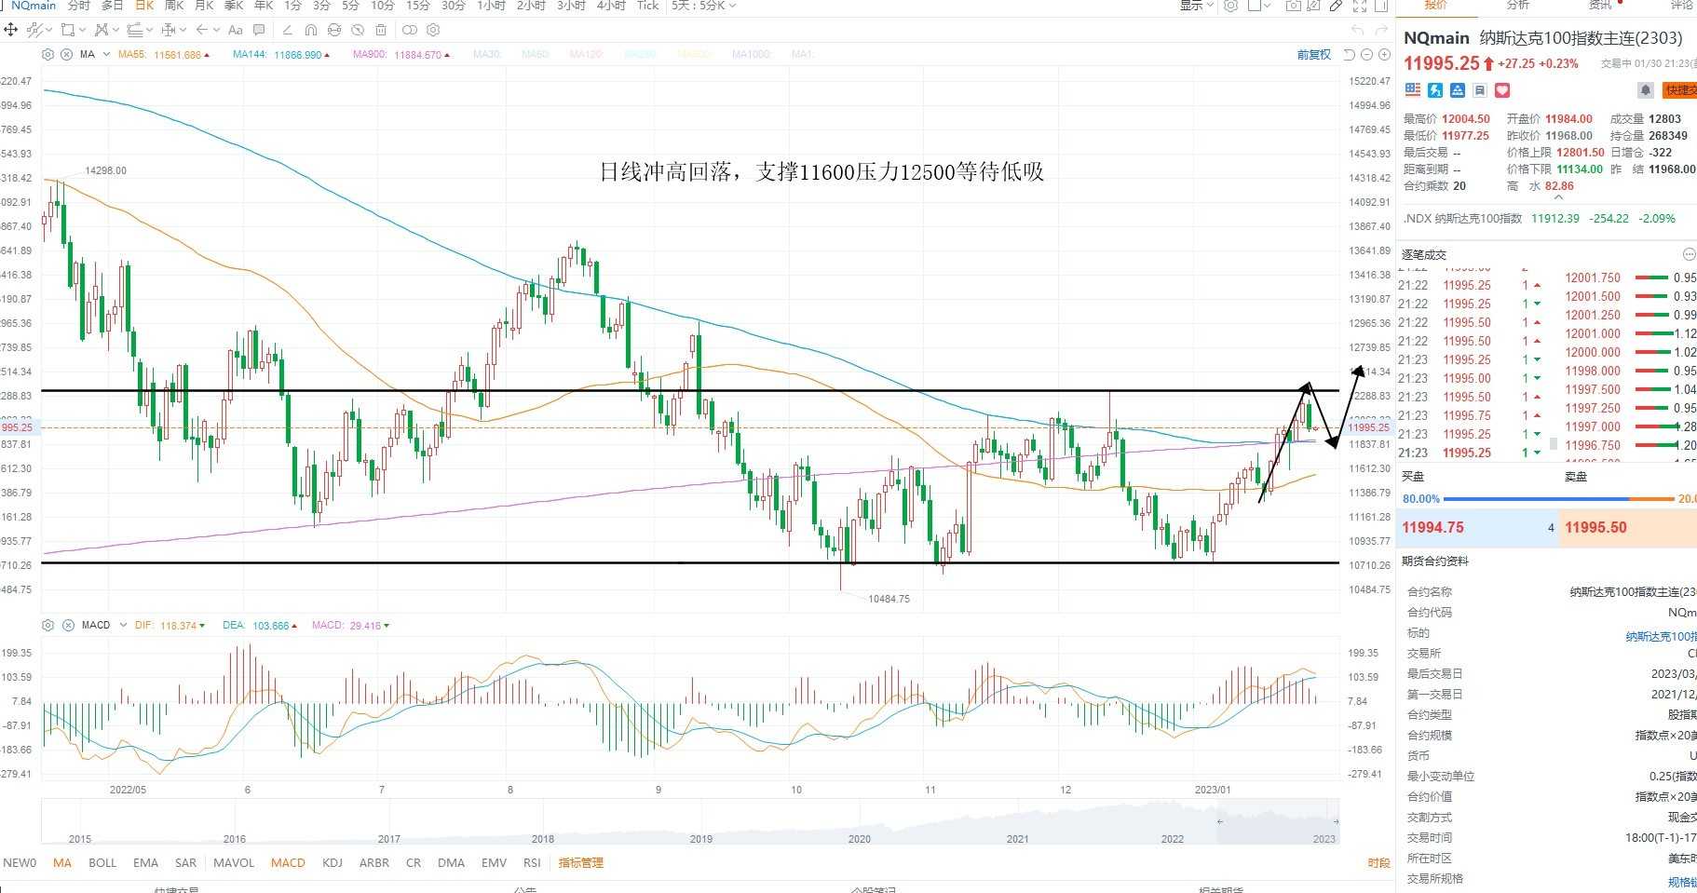
Task: Select the text annotation Aa tool
Action: (x=236, y=30)
